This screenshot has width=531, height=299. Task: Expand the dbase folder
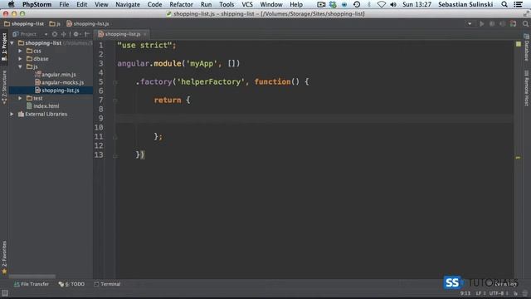tap(20, 59)
